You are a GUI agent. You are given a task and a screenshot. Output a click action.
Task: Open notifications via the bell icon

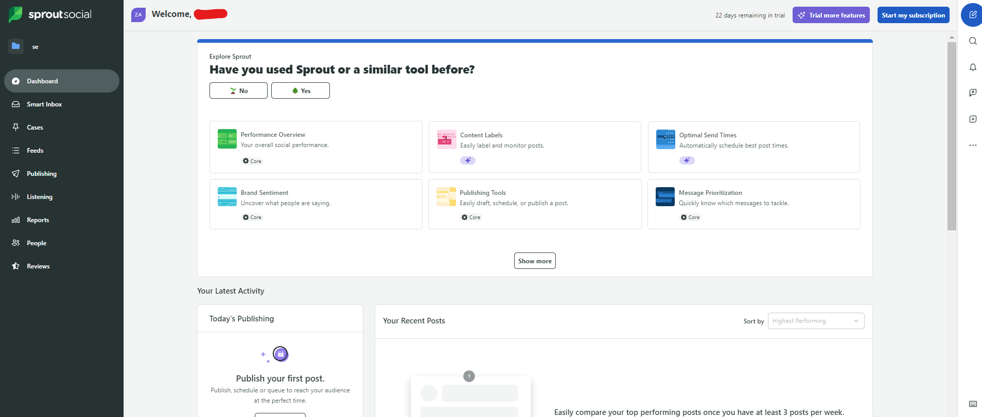pyautogui.click(x=973, y=67)
